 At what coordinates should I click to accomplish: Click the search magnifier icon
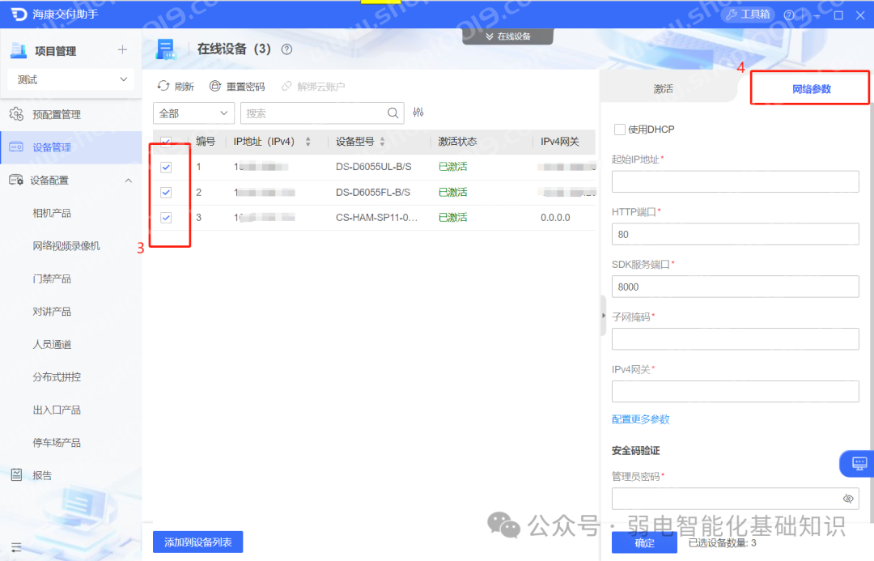393,113
